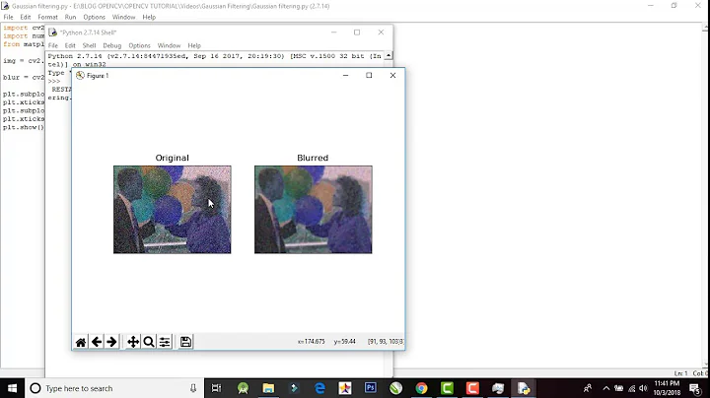Open the notification Action Center icon
Screen dimensions: 710x398
tap(695, 388)
